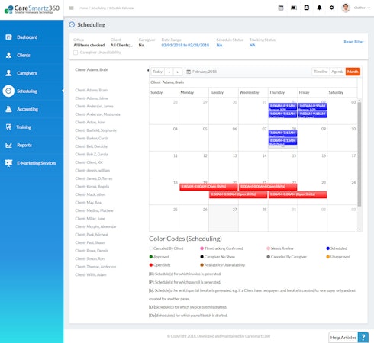
Task: Go to previous month with the left arrow
Action: coord(169,72)
